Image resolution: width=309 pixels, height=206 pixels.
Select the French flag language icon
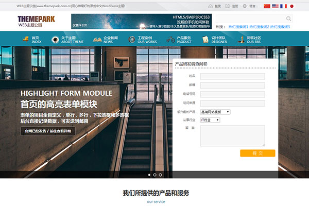point(284,6)
